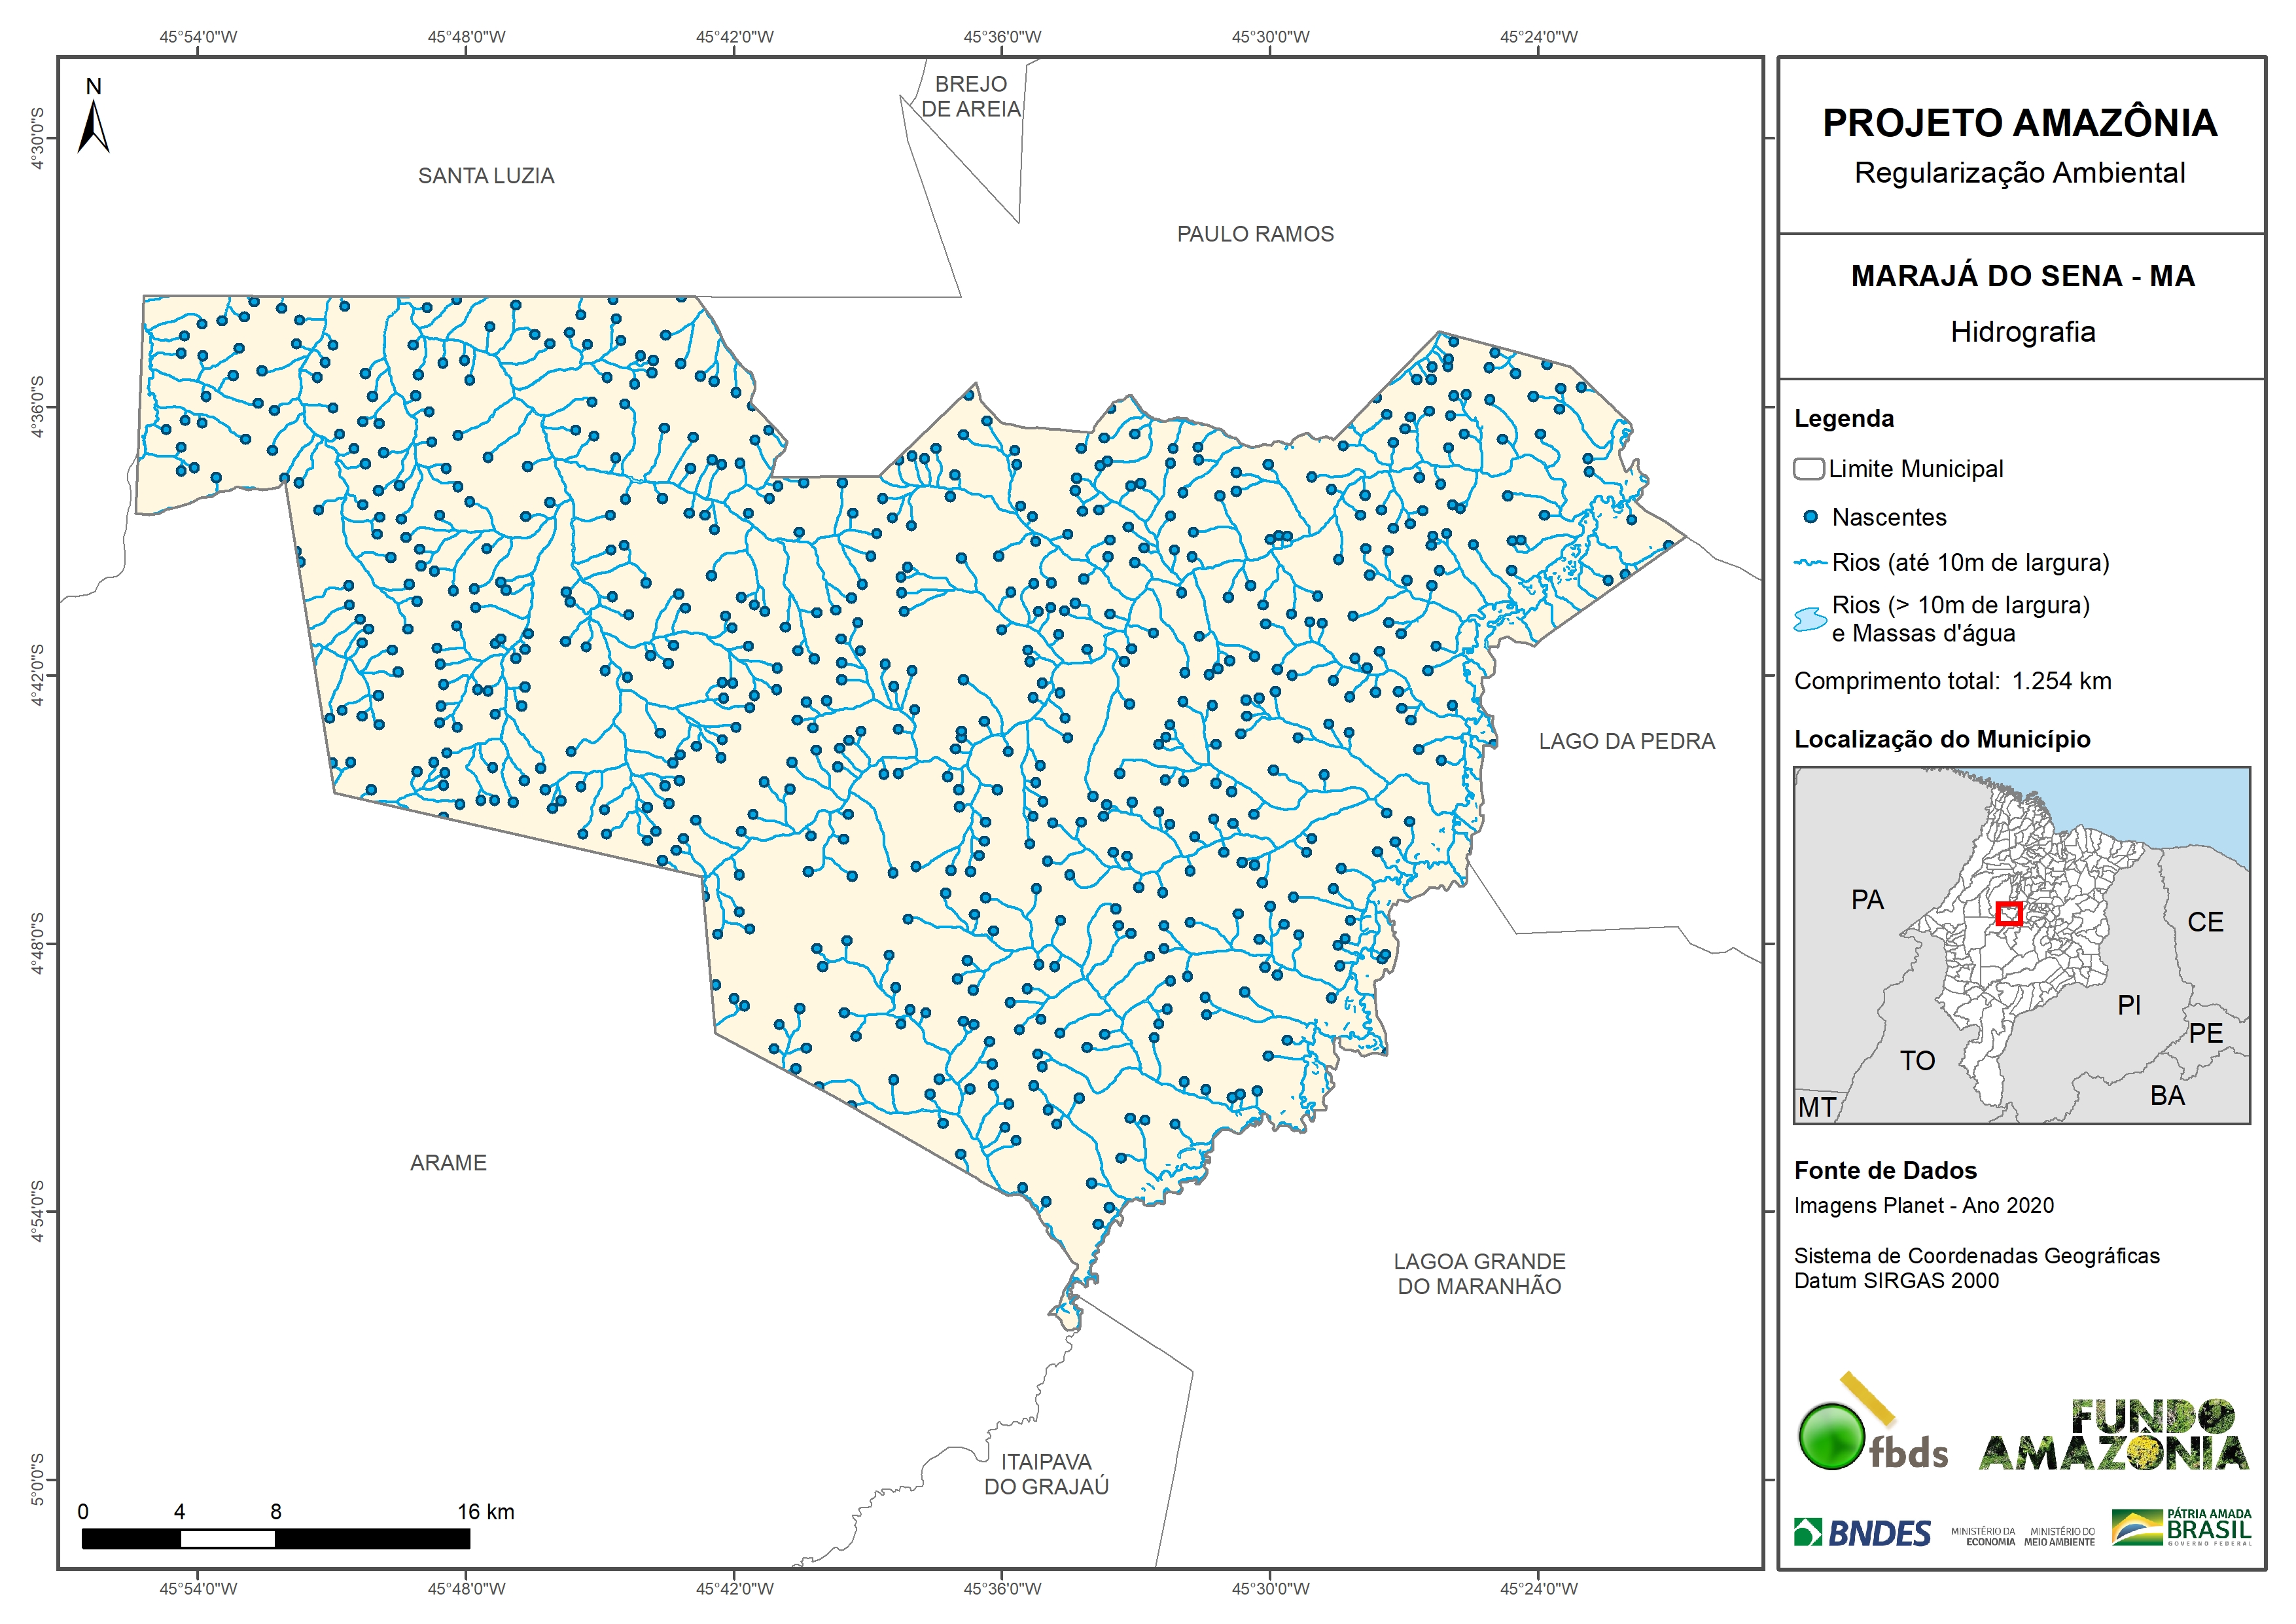Click the ARAME municipality label
2296x1624 pixels.
[x=448, y=1163]
